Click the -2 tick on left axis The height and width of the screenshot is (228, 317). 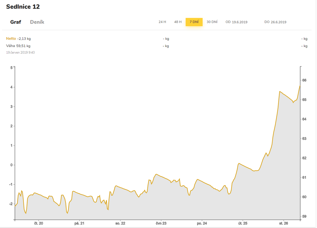[11, 204]
